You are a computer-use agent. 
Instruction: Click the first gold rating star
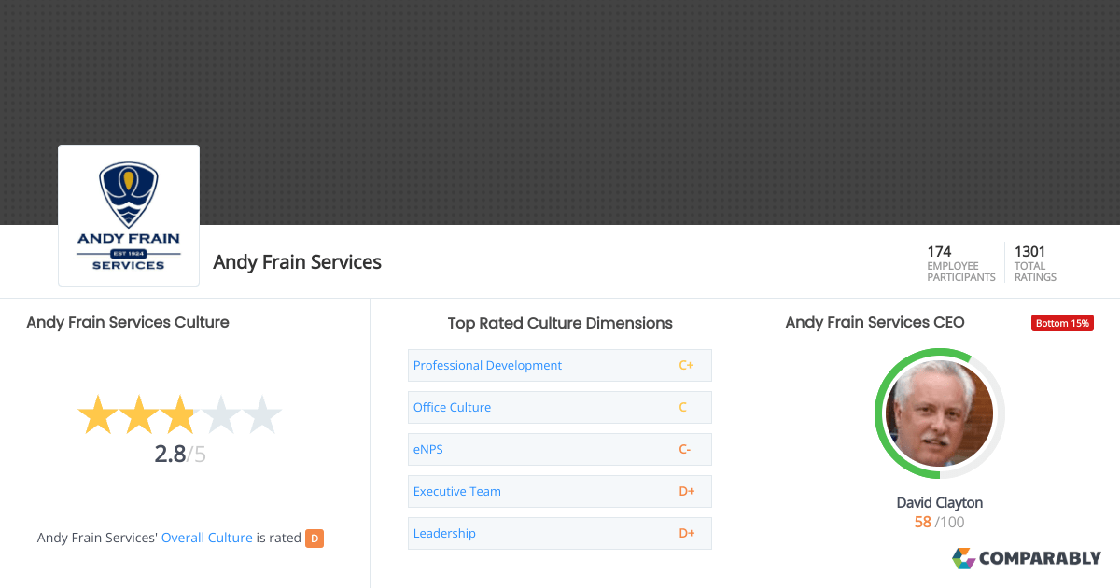tap(97, 415)
